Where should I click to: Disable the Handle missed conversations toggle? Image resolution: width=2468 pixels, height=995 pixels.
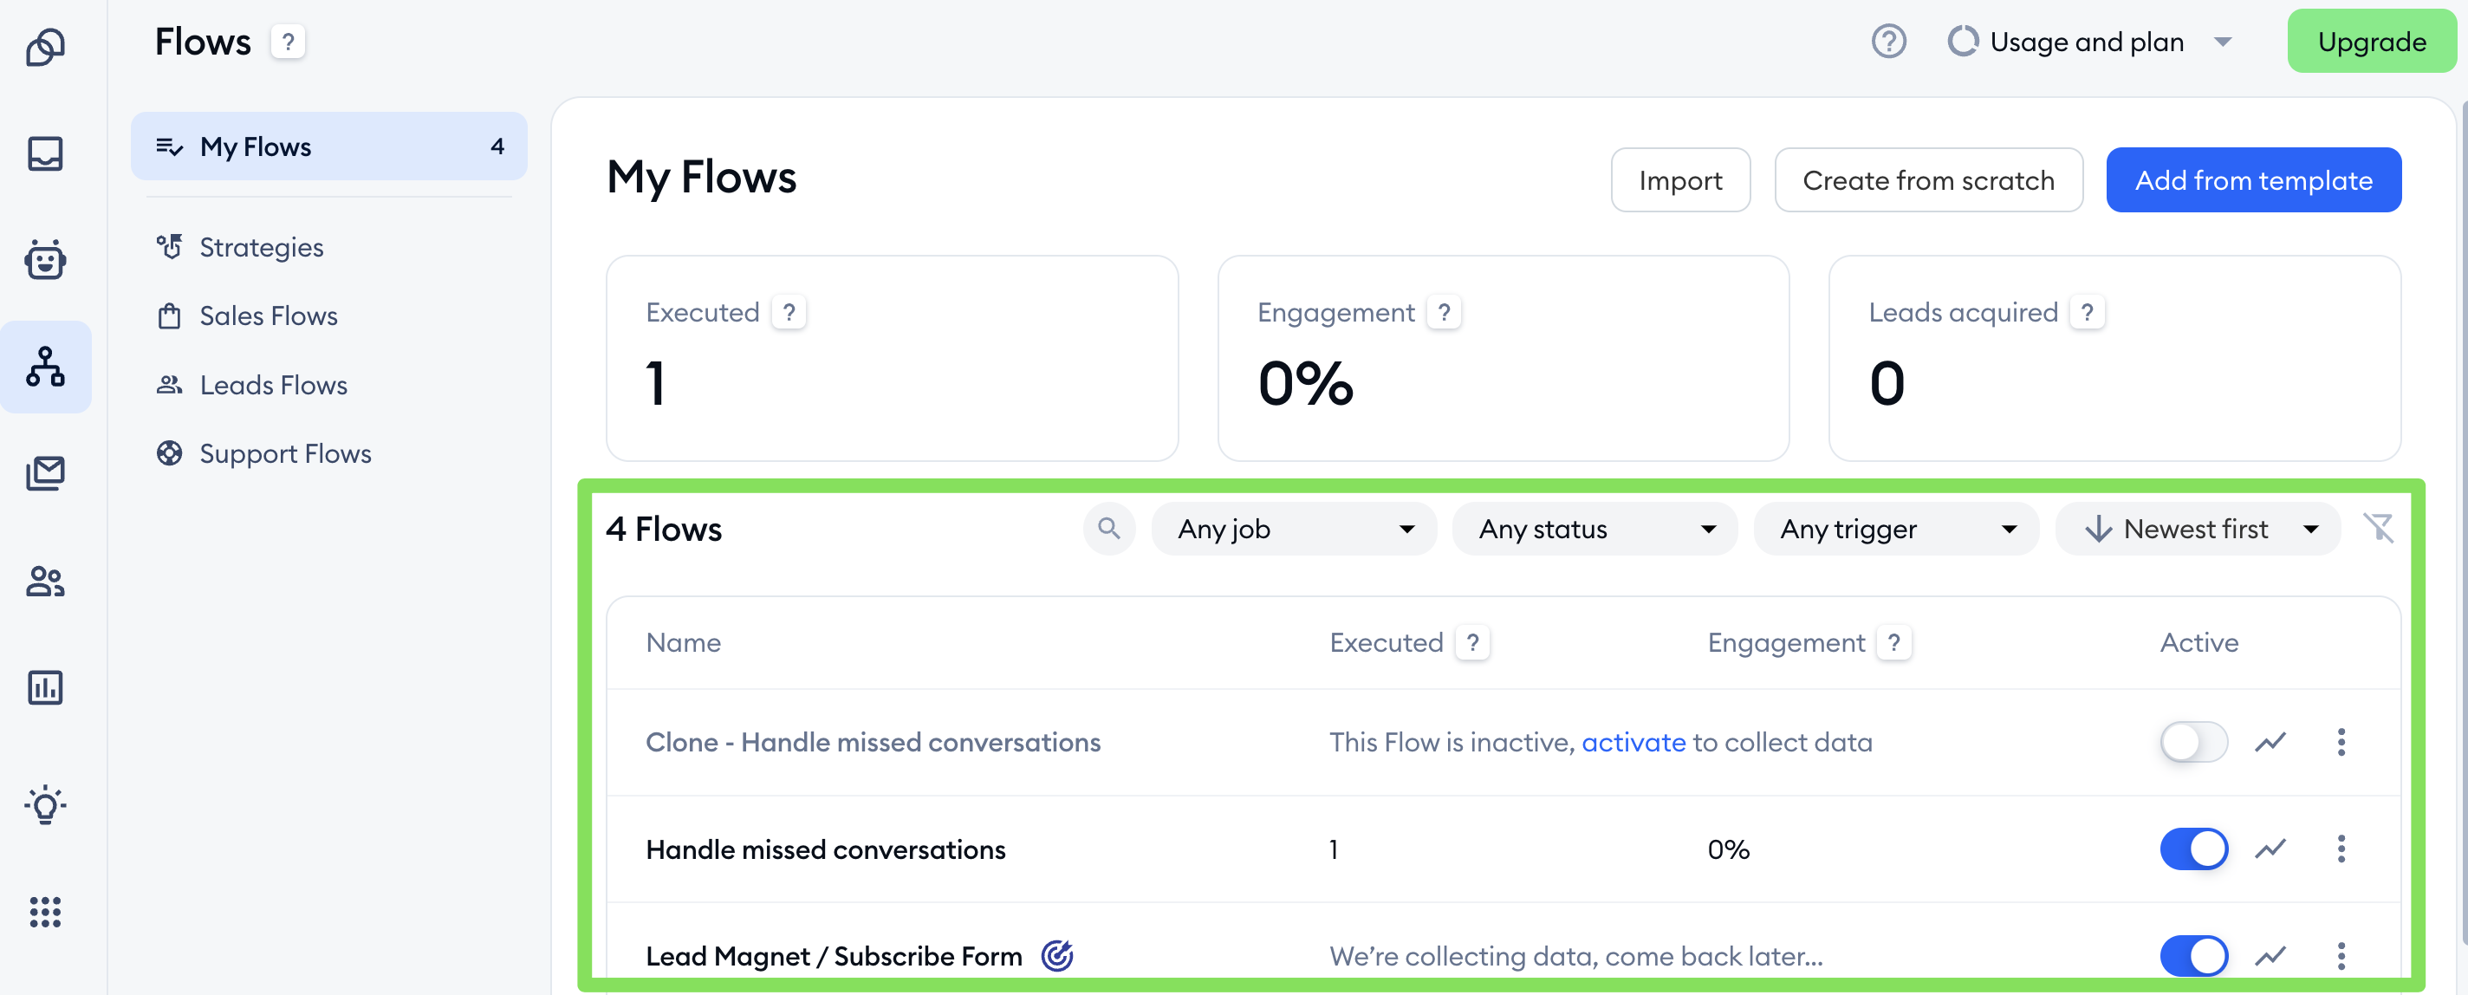(2193, 849)
